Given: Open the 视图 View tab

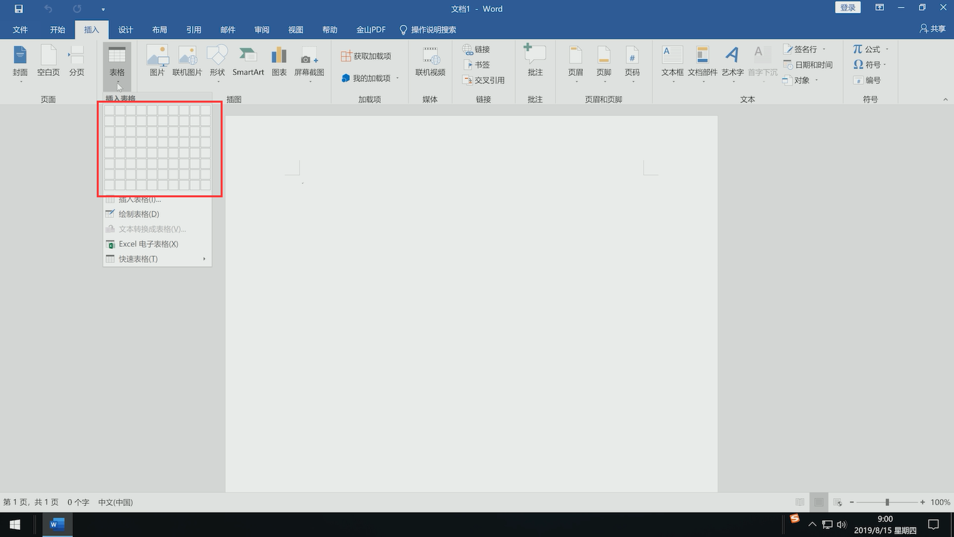Looking at the screenshot, I should pos(296,30).
